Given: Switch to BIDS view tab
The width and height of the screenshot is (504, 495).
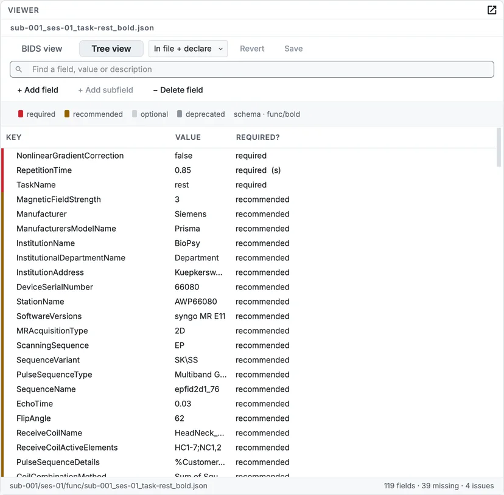Looking at the screenshot, I should pos(42,49).
